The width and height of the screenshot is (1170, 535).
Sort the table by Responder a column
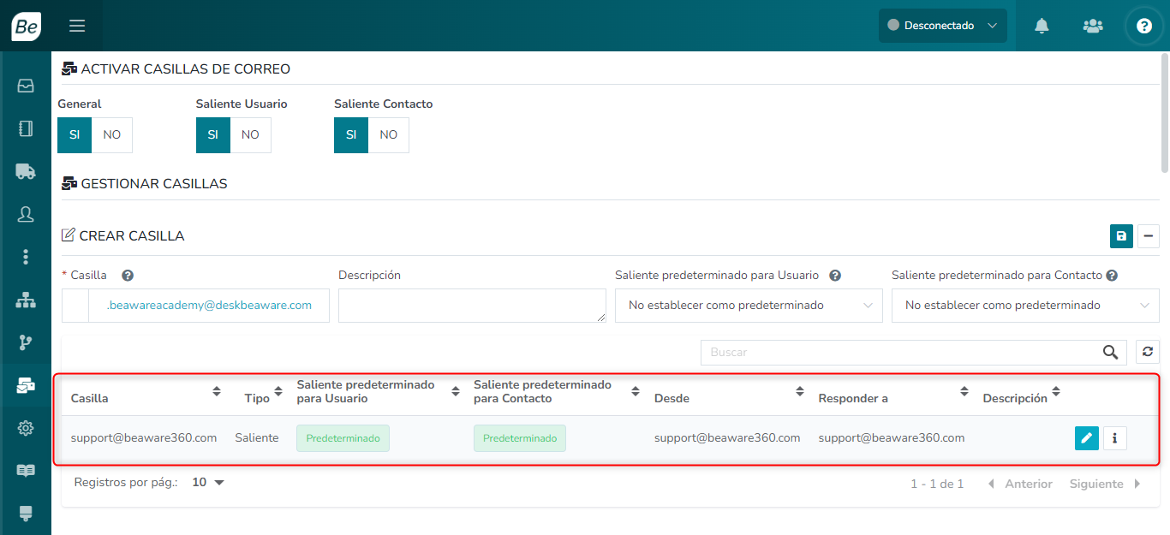tap(964, 392)
